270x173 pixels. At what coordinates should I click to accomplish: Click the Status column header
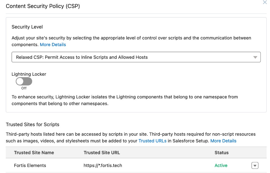222,153
